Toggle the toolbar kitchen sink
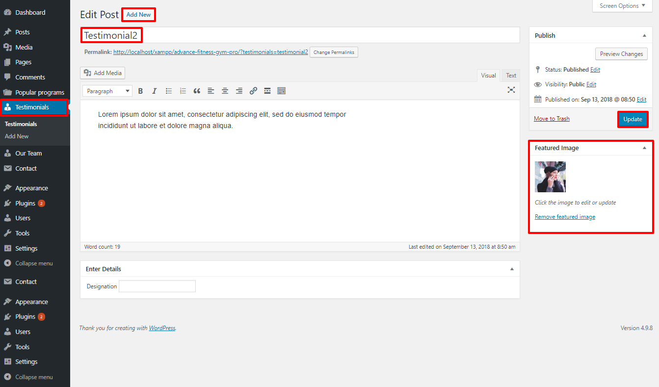 click(x=281, y=91)
